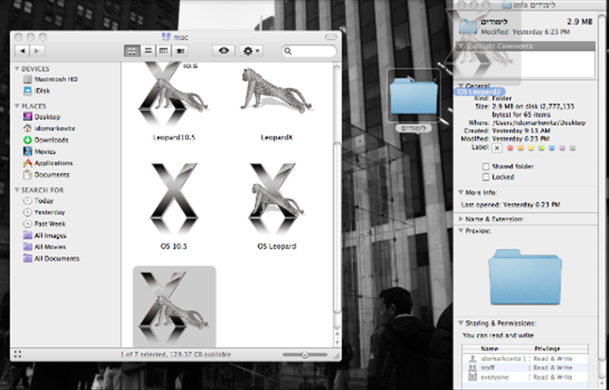Select iDisk in the sidebar
The height and width of the screenshot is (390, 609).
point(37,91)
